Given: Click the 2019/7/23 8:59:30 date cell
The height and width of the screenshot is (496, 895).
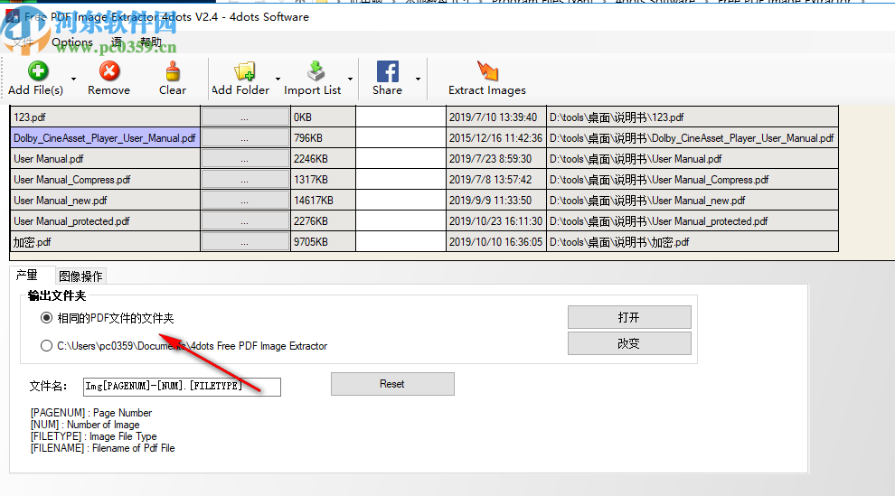Looking at the screenshot, I should (x=496, y=159).
